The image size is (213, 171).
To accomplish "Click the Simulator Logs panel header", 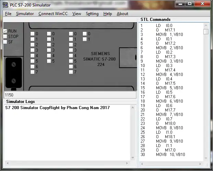I will tap(21, 102).
